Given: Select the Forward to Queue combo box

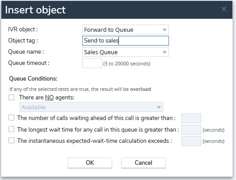Looking at the screenshot, I should [x=126, y=30].
